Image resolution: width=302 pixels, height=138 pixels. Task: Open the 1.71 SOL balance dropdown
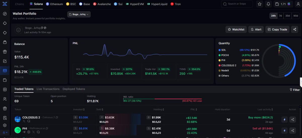coord(283,4)
